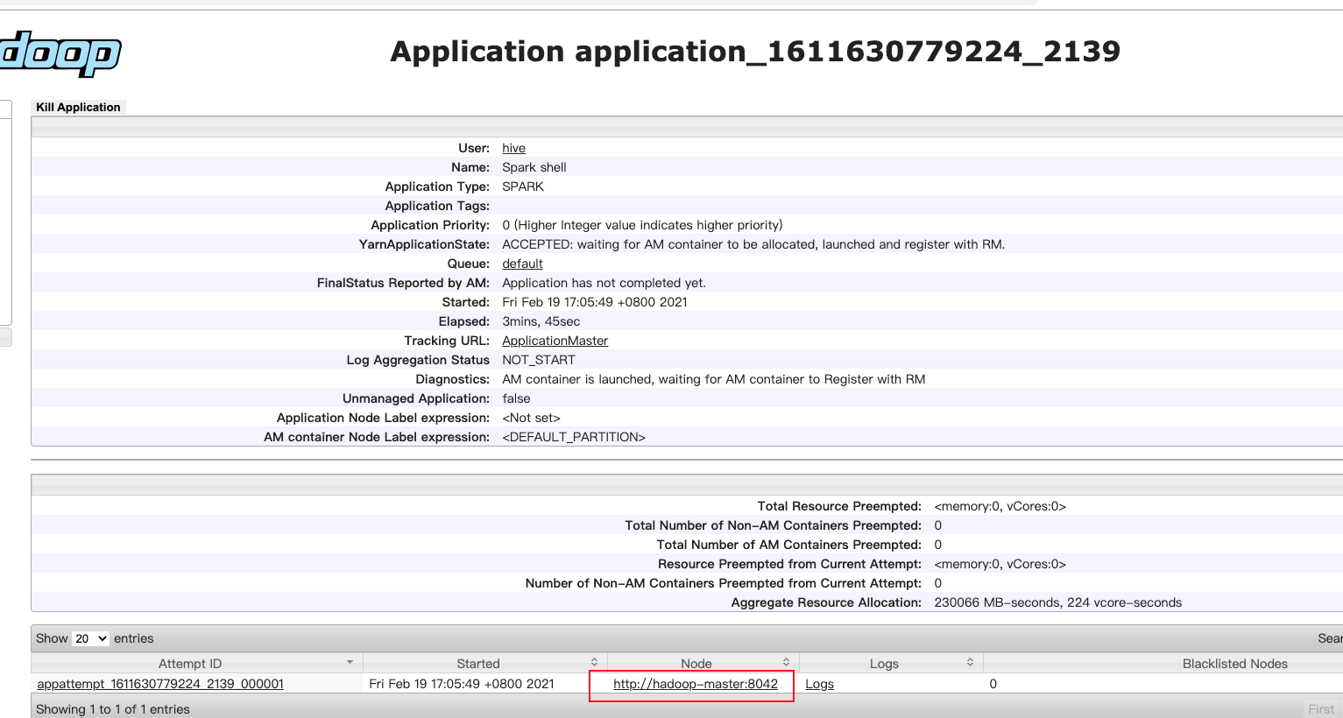Click the Blacklisted Nodes column header

[1234, 664]
